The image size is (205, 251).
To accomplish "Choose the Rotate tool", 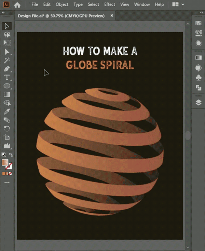I will [x=7, y=128].
